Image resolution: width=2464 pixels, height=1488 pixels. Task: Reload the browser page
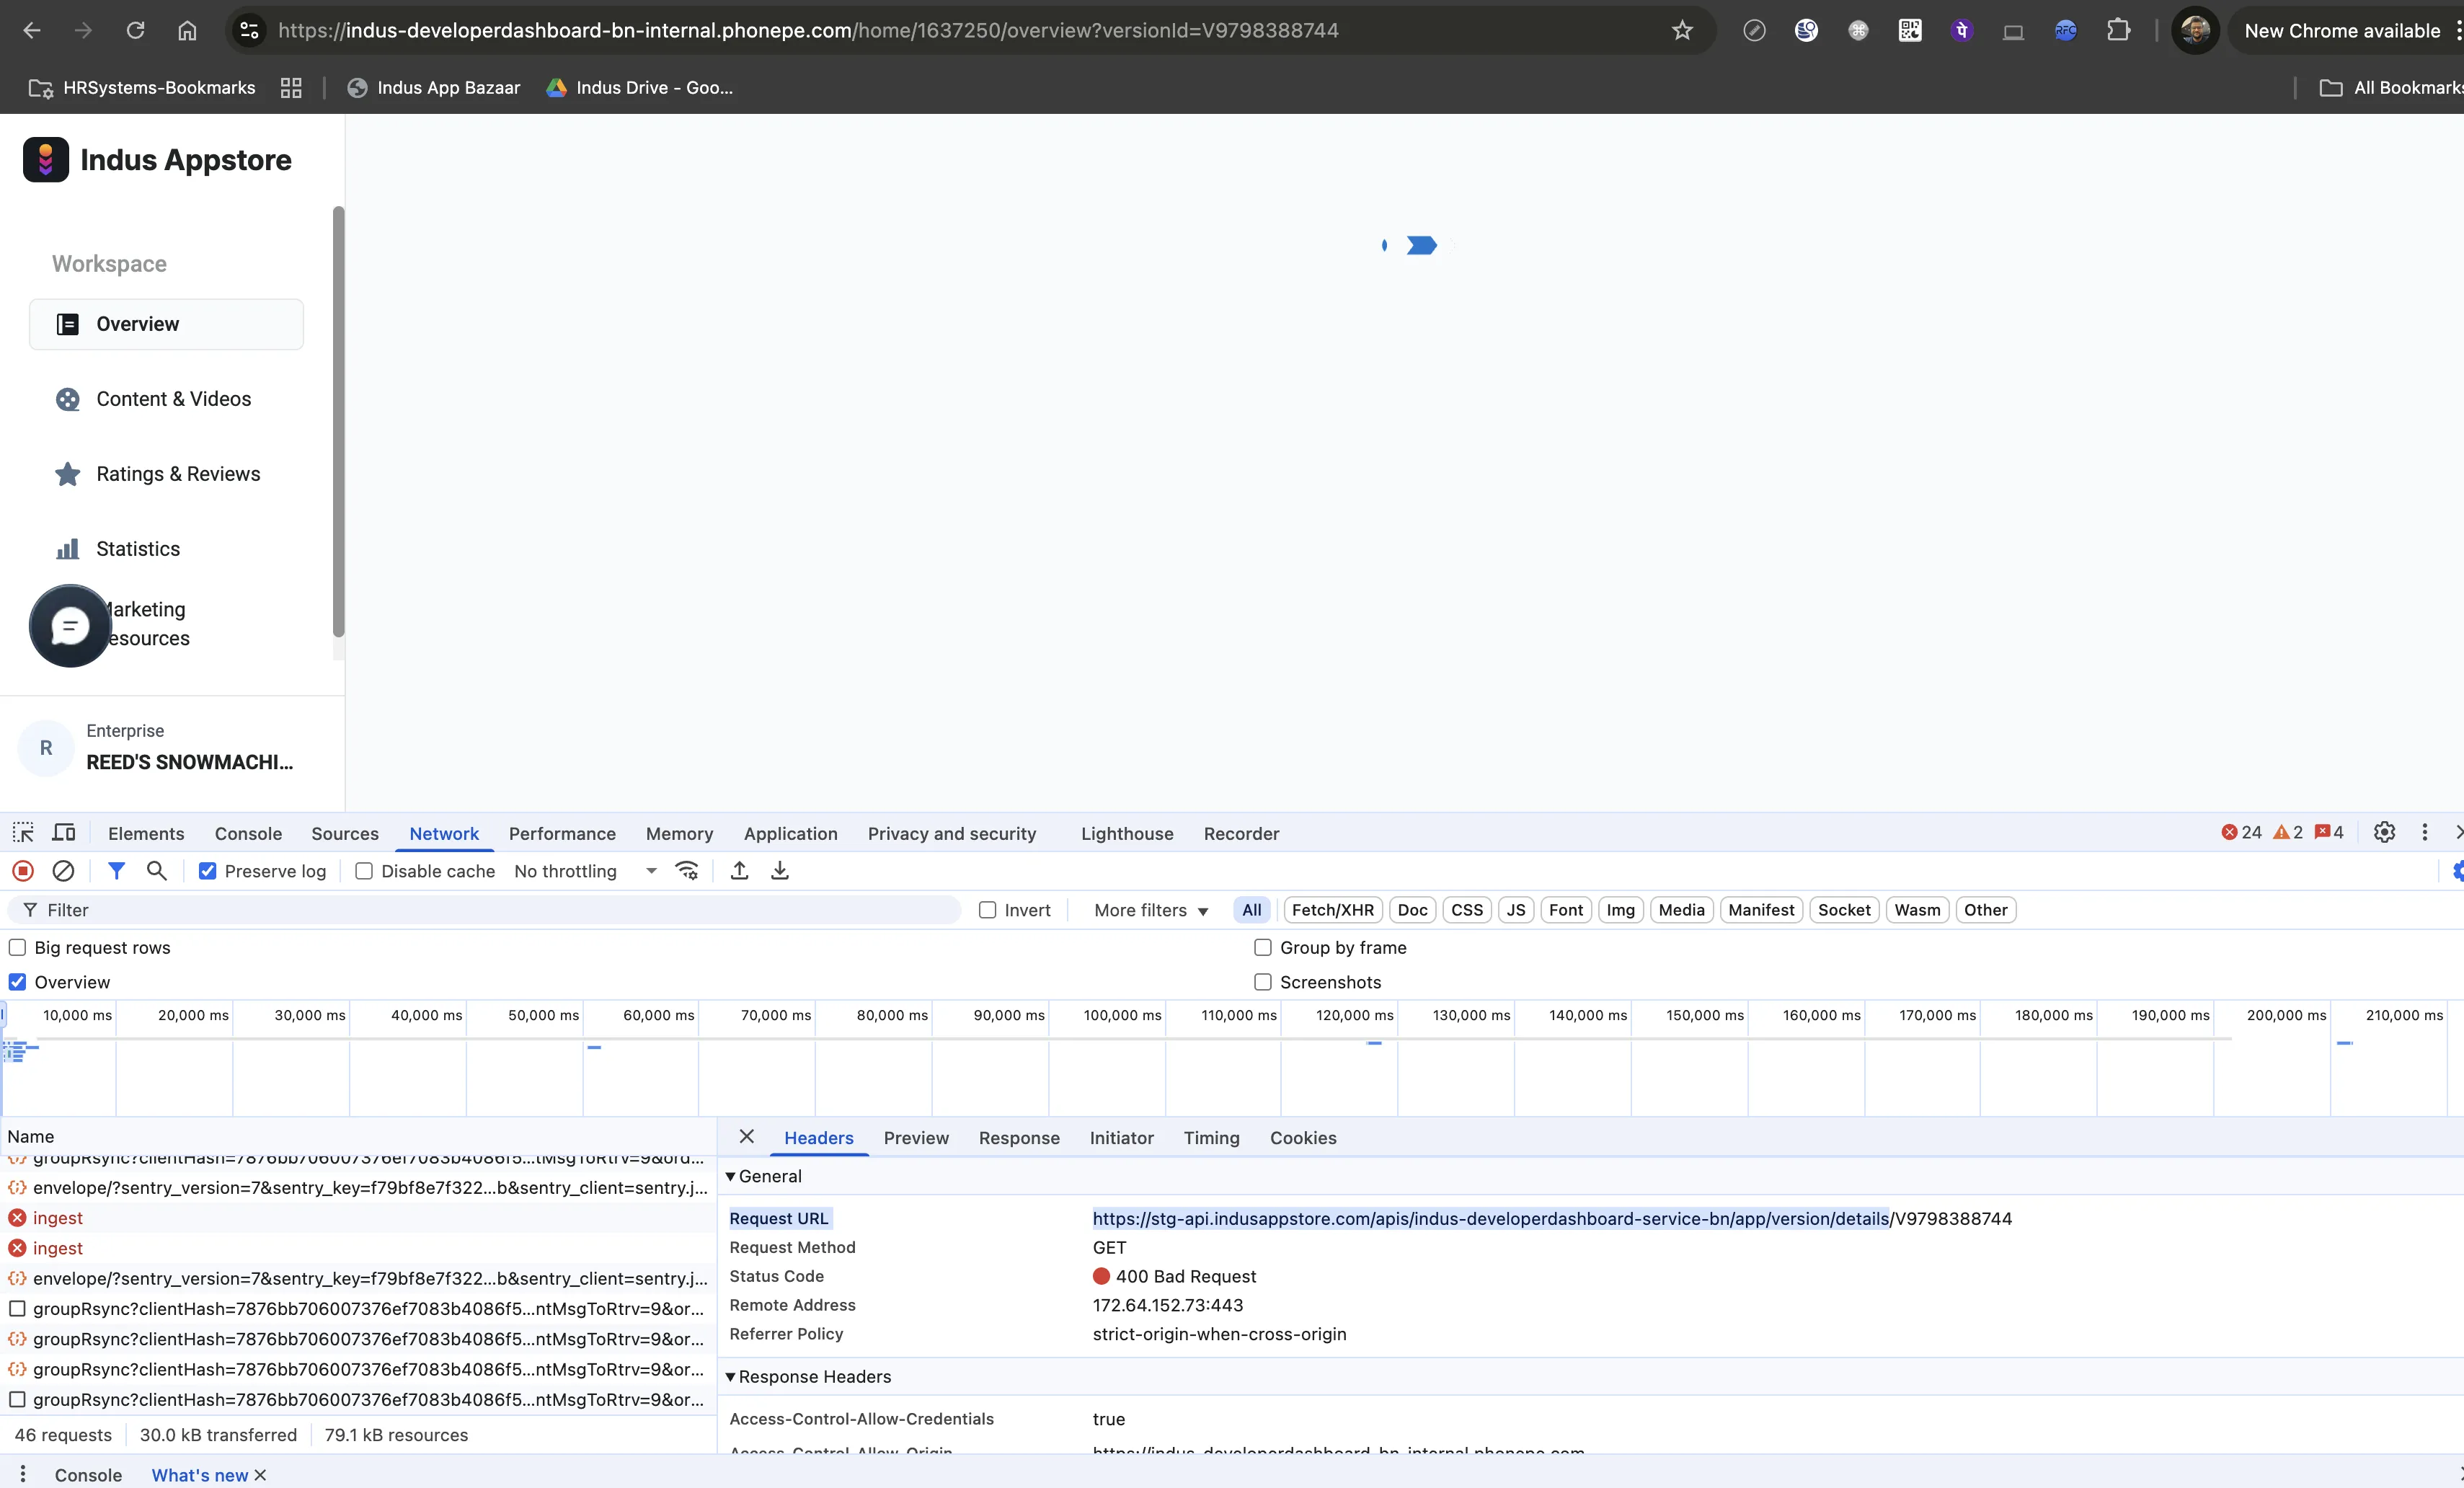(135, 31)
